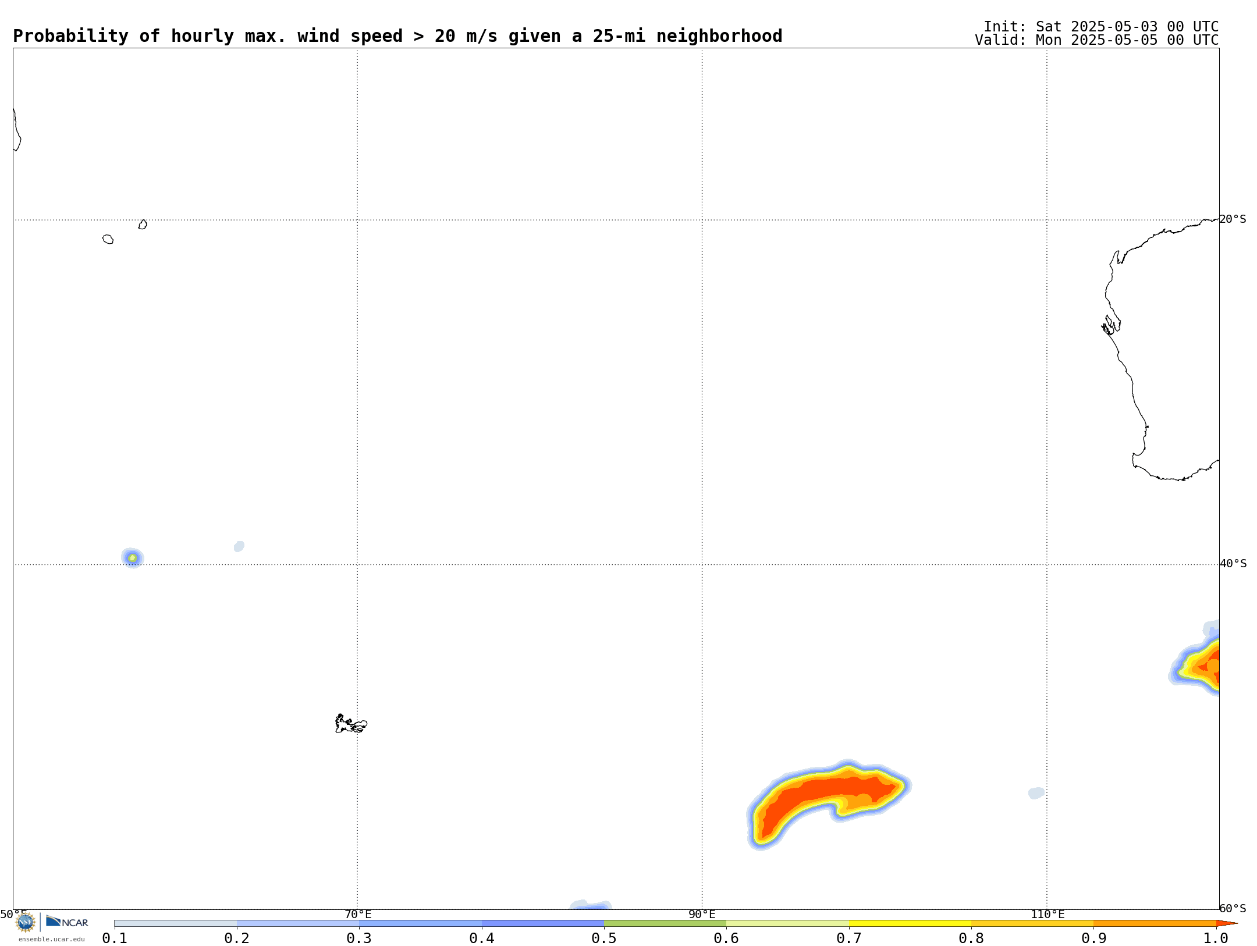Click the 0.6 colorbar tick label
Image resolution: width=1257 pixels, height=946 pixels.
[x=726, y=938]
